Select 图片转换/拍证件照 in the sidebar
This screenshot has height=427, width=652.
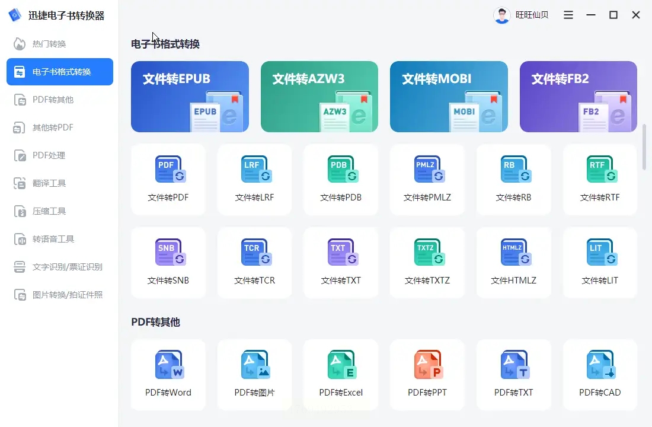click(x=60, y=295)
